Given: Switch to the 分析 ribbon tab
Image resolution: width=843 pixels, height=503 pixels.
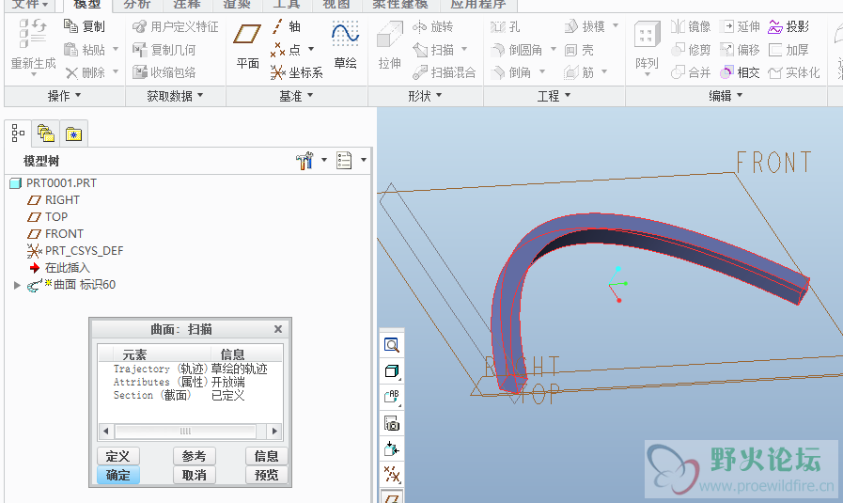Looking at the screenshot, I should (137, 5).
